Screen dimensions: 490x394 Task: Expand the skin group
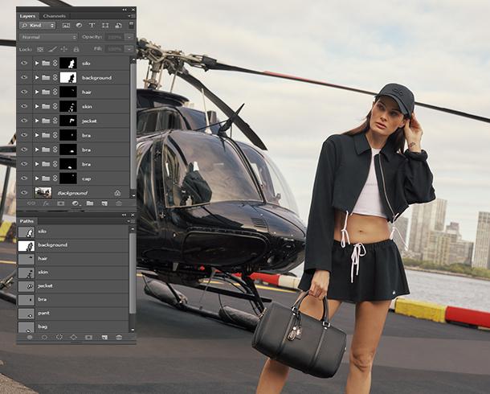37,106
